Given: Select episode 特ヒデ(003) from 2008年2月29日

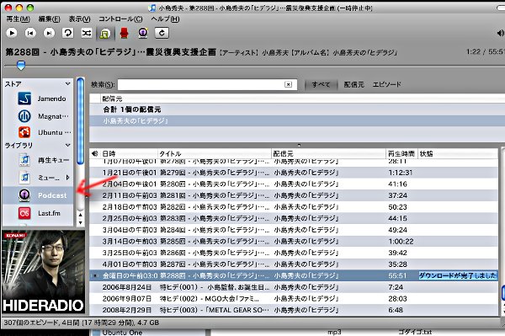Looking at the screenshot, I should tap(294, 310).
